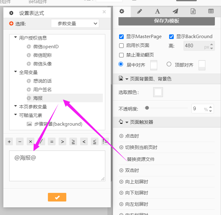Open the document page tab
221x215 pixels.
point(193,11)
